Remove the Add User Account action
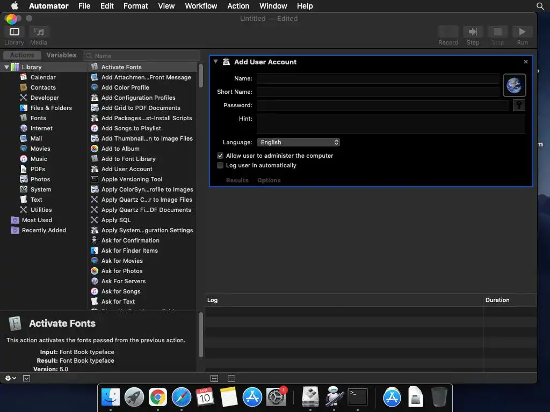Screen dimensions: 550x412 click(x=525, y=62)
